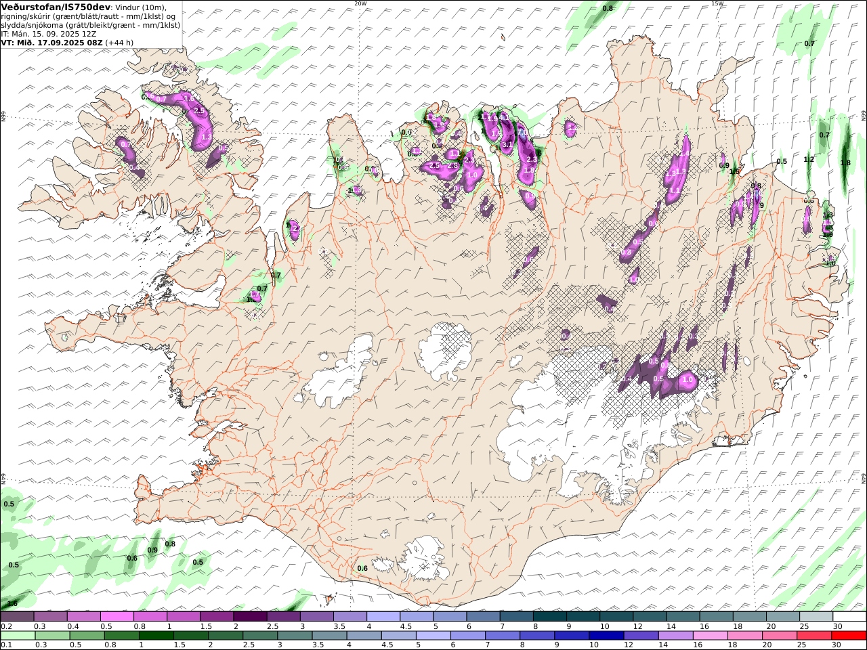Pick the bright pink 0.5 snow legend swatch
The image size is (867, 650).
coord(117,617)
